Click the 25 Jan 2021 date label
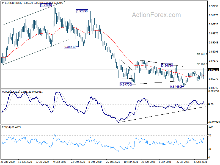The height and width of the screenshot is (165, 220). (113, 162)
